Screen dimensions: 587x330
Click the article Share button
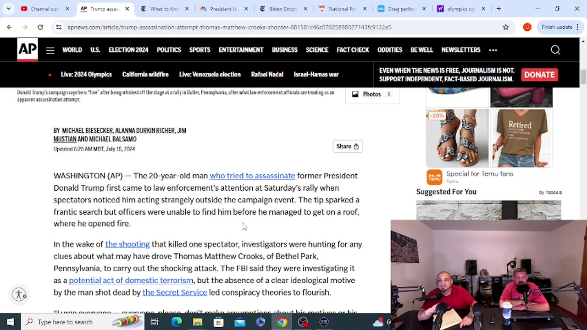click(x=348, y=146)
